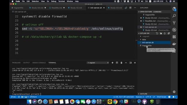Split the editor to the right
The height and width of the screenshot is (105, 187).
pos(130,8)
